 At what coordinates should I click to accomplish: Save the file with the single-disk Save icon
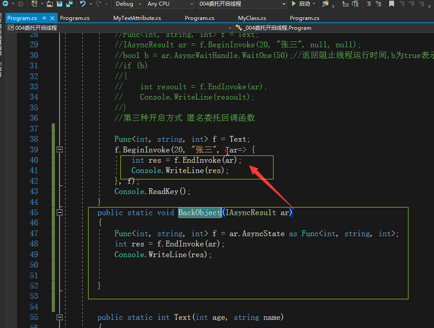coord(59,4)
